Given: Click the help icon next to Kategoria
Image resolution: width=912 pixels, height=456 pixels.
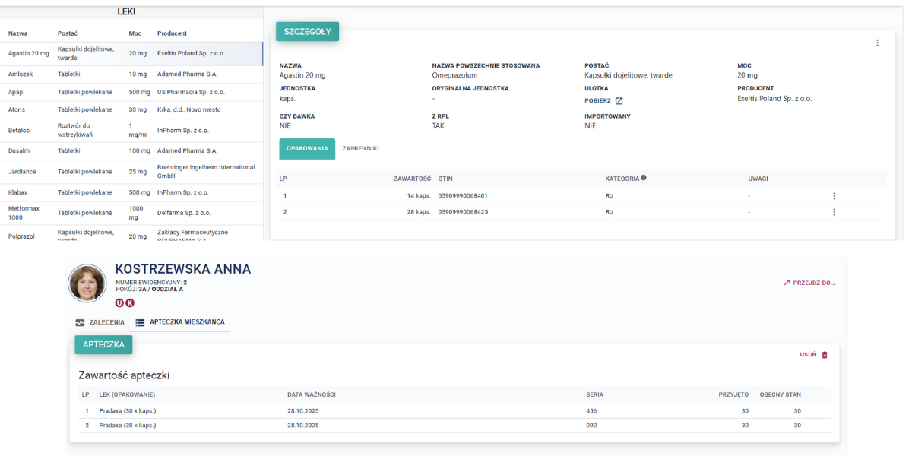Looking at the screenshot, I should [x=644, y=178].
